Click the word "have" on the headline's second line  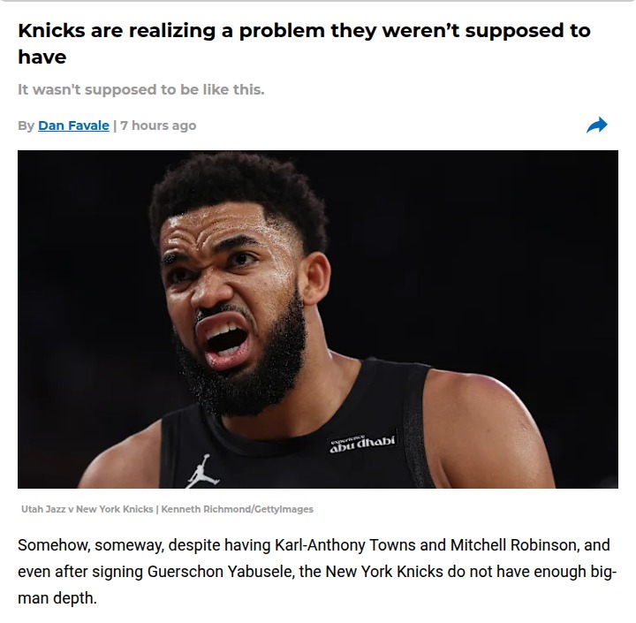[x=42, y=57]
